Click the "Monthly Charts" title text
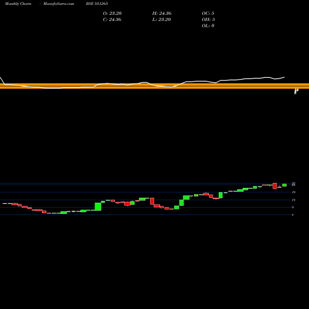The width and height of the screenshot is (309, 309). (18, 4)
